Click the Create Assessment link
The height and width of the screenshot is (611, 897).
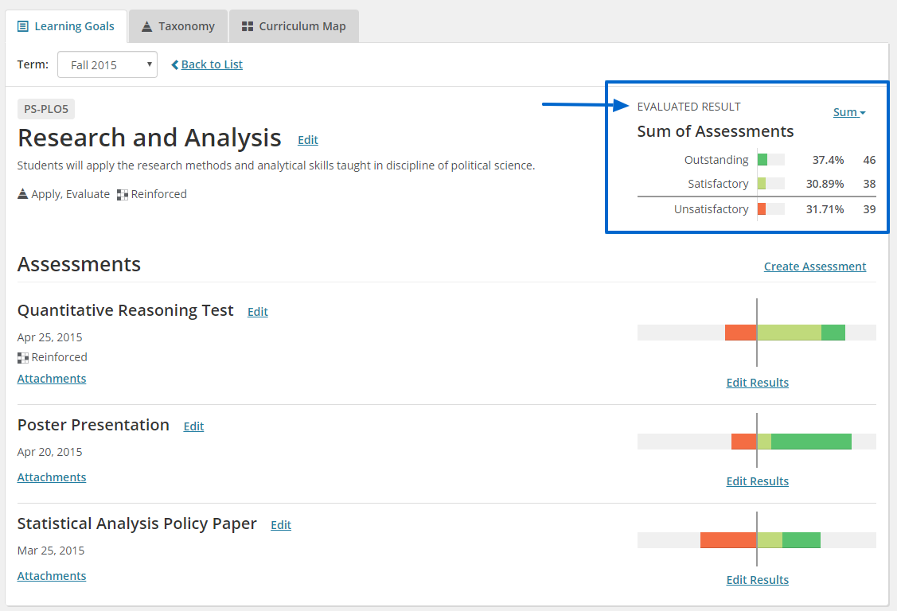[x=815, y=267]
